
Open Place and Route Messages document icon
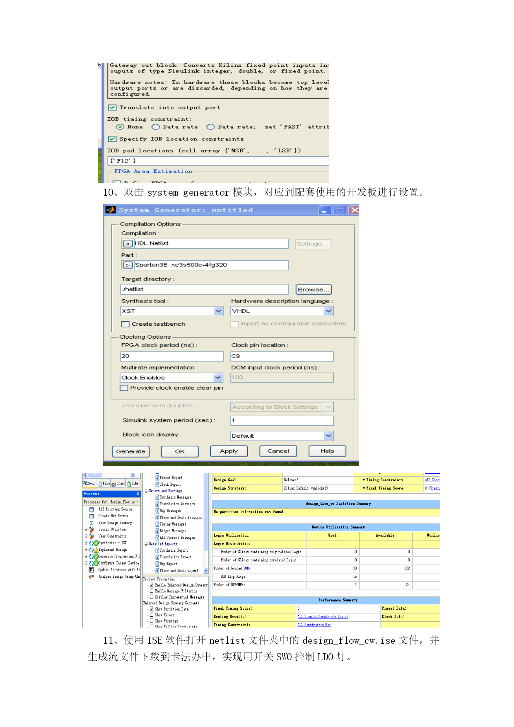point(157,517)
